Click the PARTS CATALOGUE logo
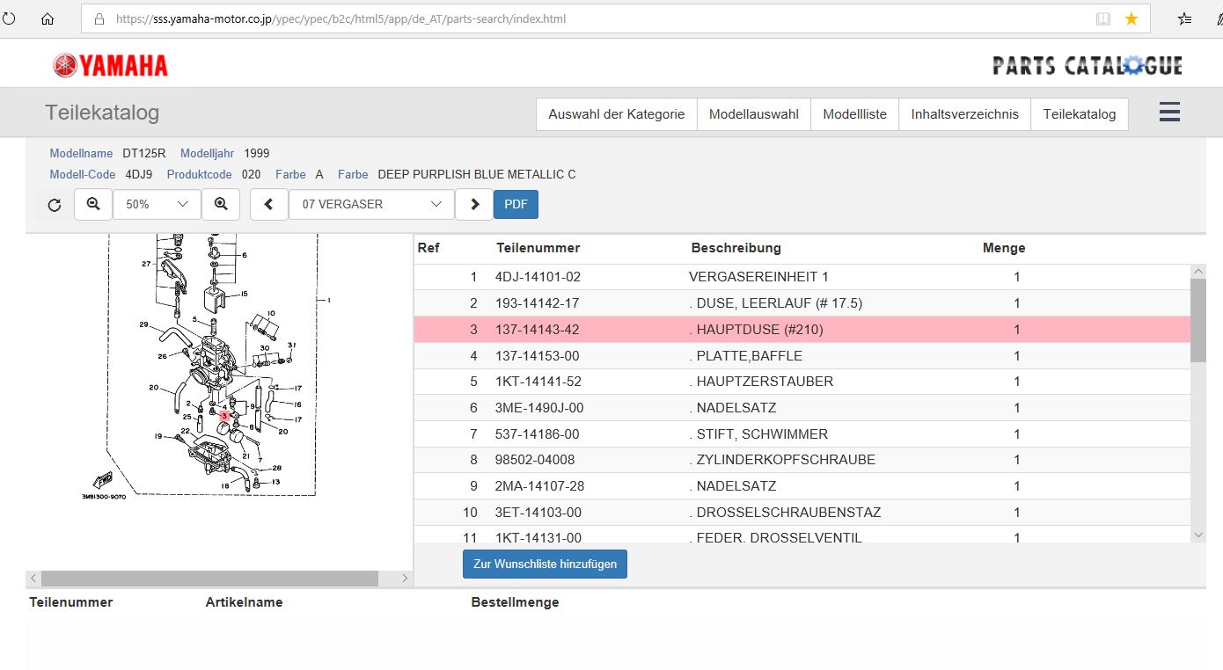 1088,65
